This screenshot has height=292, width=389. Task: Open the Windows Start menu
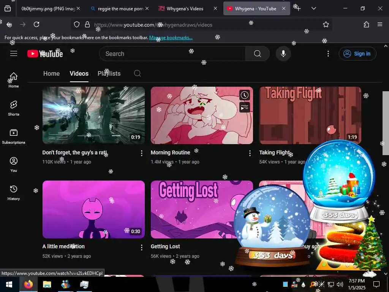tap(9, 284)
